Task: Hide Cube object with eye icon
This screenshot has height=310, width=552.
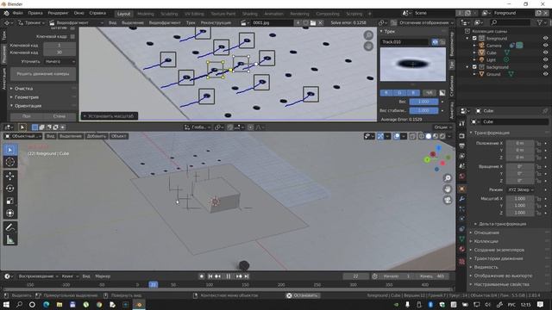Action: click(x=545, y=53)
